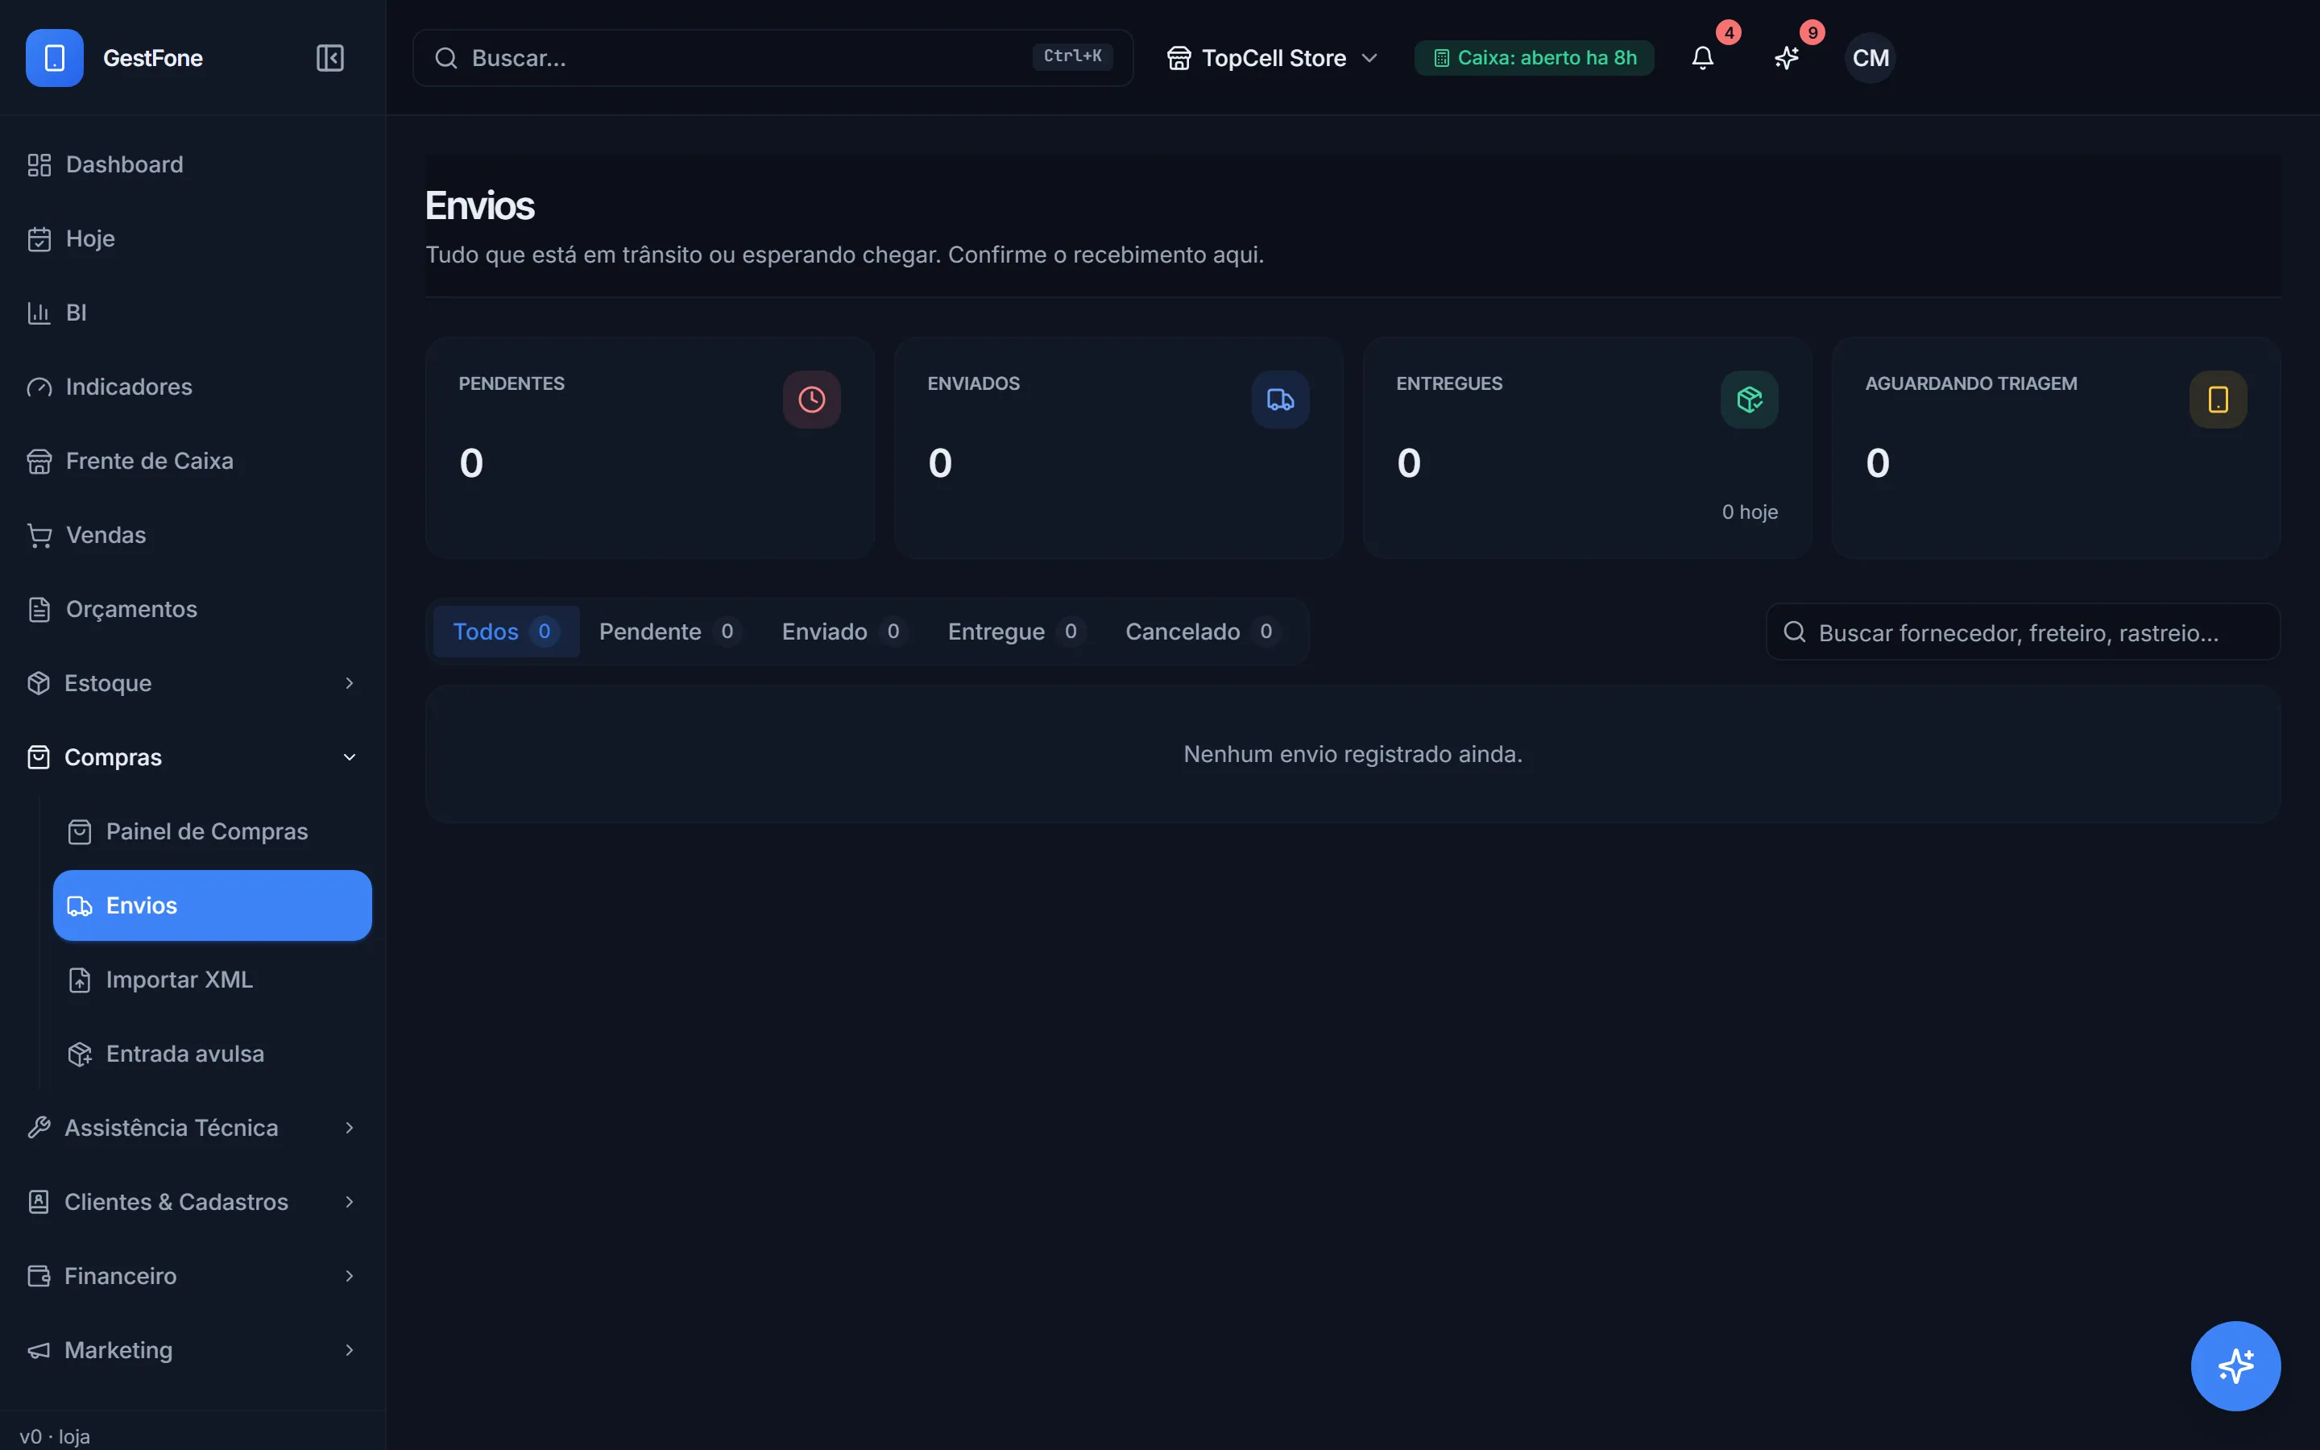Viewport: 2320px width, 1450px height.
Task: Click the Indicadores gauge icon
Action: click(x=39, y=387)
